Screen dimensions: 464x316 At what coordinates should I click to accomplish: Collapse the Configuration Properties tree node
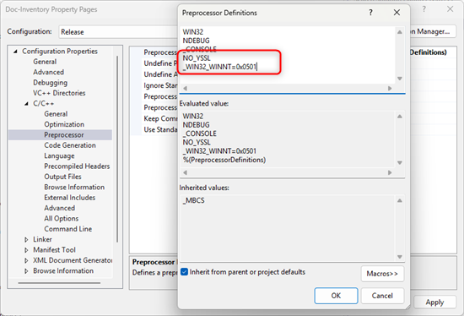pos(15,52)
